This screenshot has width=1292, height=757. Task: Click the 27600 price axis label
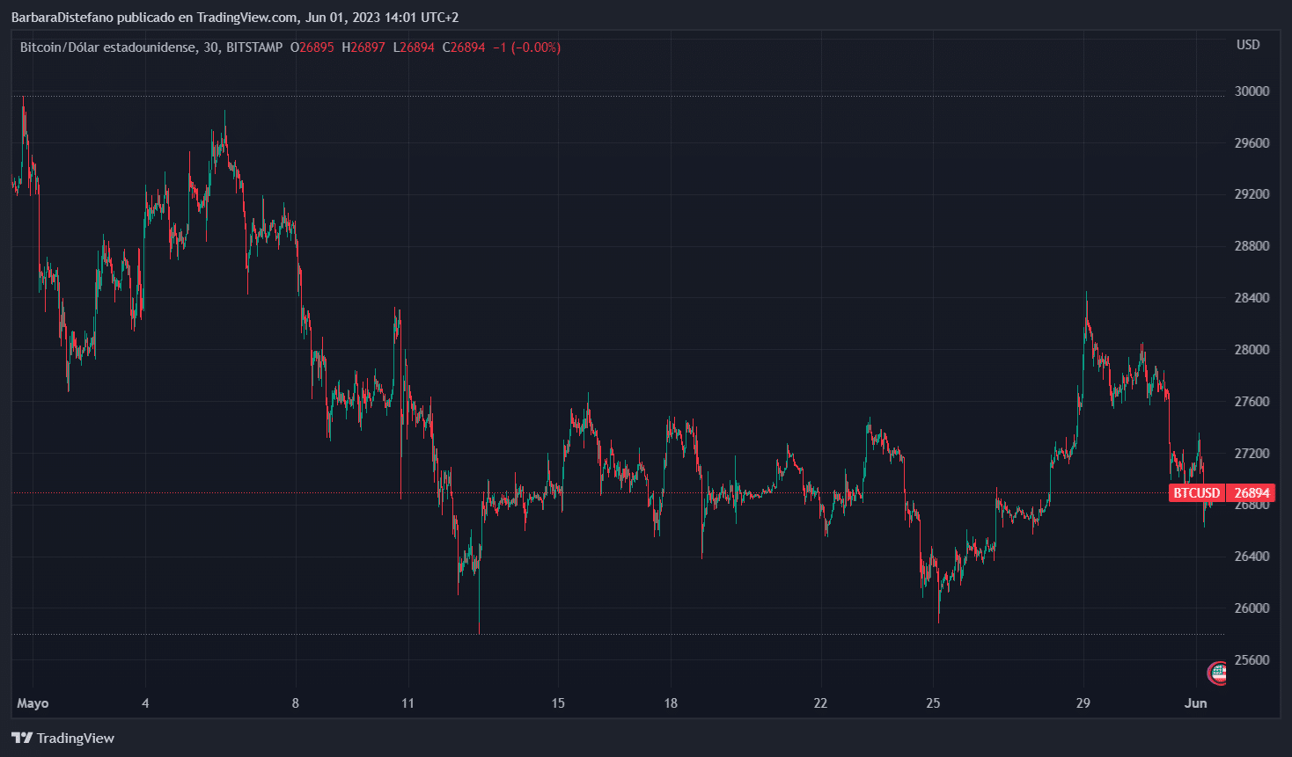point(1252,402)
